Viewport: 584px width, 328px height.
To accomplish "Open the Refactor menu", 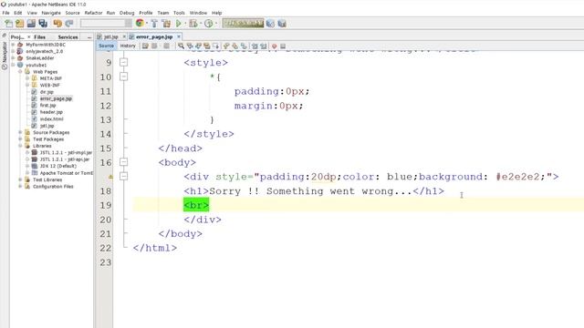I will pos(93,13).
